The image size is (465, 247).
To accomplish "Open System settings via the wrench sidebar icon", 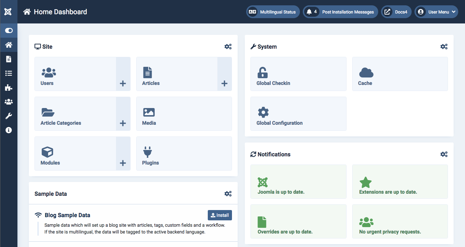I will pyautogui.click(x=9, y=116).
